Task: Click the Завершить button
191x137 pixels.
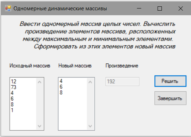Action: (170, 98)
